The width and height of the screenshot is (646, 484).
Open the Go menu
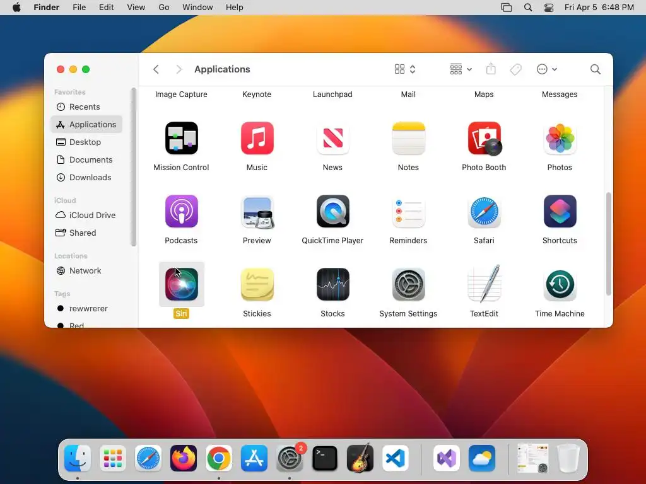pos(164,8)
